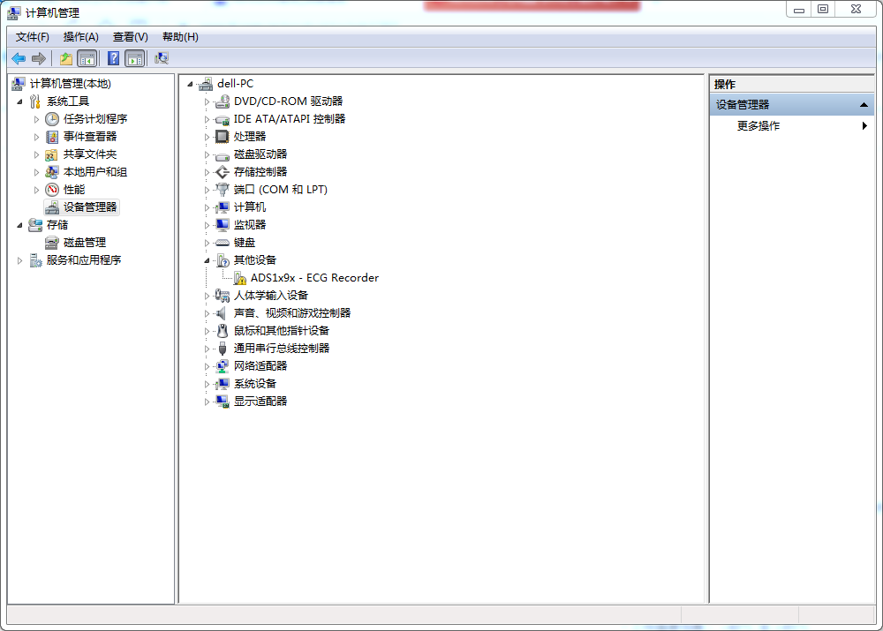Select the 系统设备 category

coord(255,384)
